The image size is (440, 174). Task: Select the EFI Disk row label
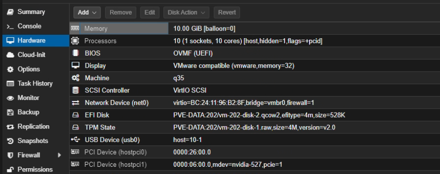click(97, 115)
